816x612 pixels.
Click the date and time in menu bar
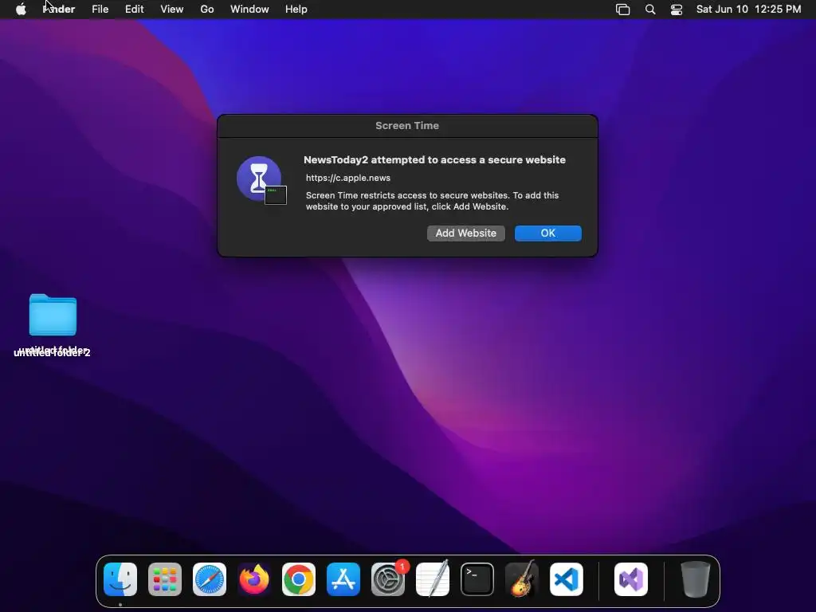[748, 10]
